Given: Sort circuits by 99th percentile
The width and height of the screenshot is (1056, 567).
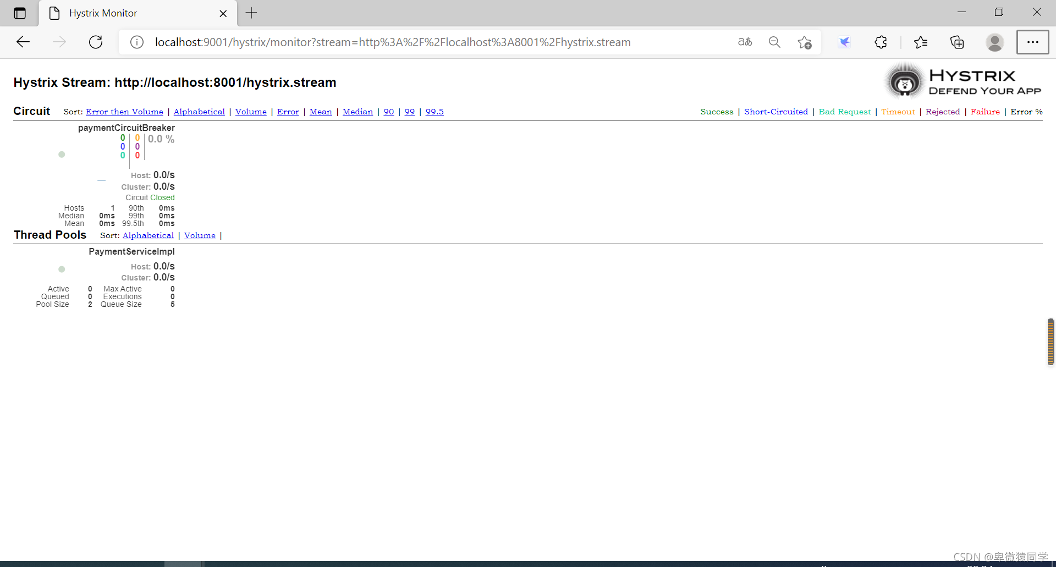Looking at the screenshot, I should tap(410, 112).
